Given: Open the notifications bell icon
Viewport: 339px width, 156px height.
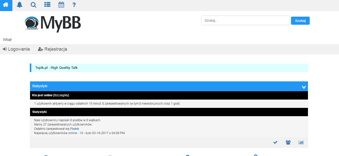Looking at the screenshot, I should coord(19,5).
